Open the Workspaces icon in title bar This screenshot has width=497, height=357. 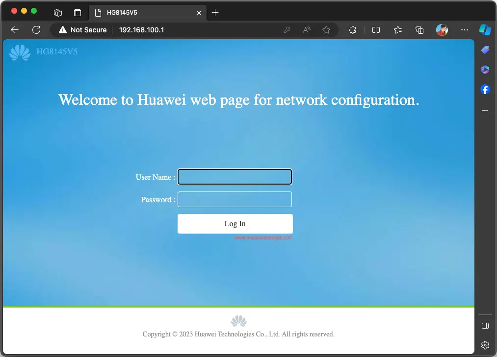coord(58,13)
